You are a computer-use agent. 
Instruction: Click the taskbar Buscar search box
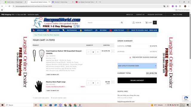click(19, 105)
